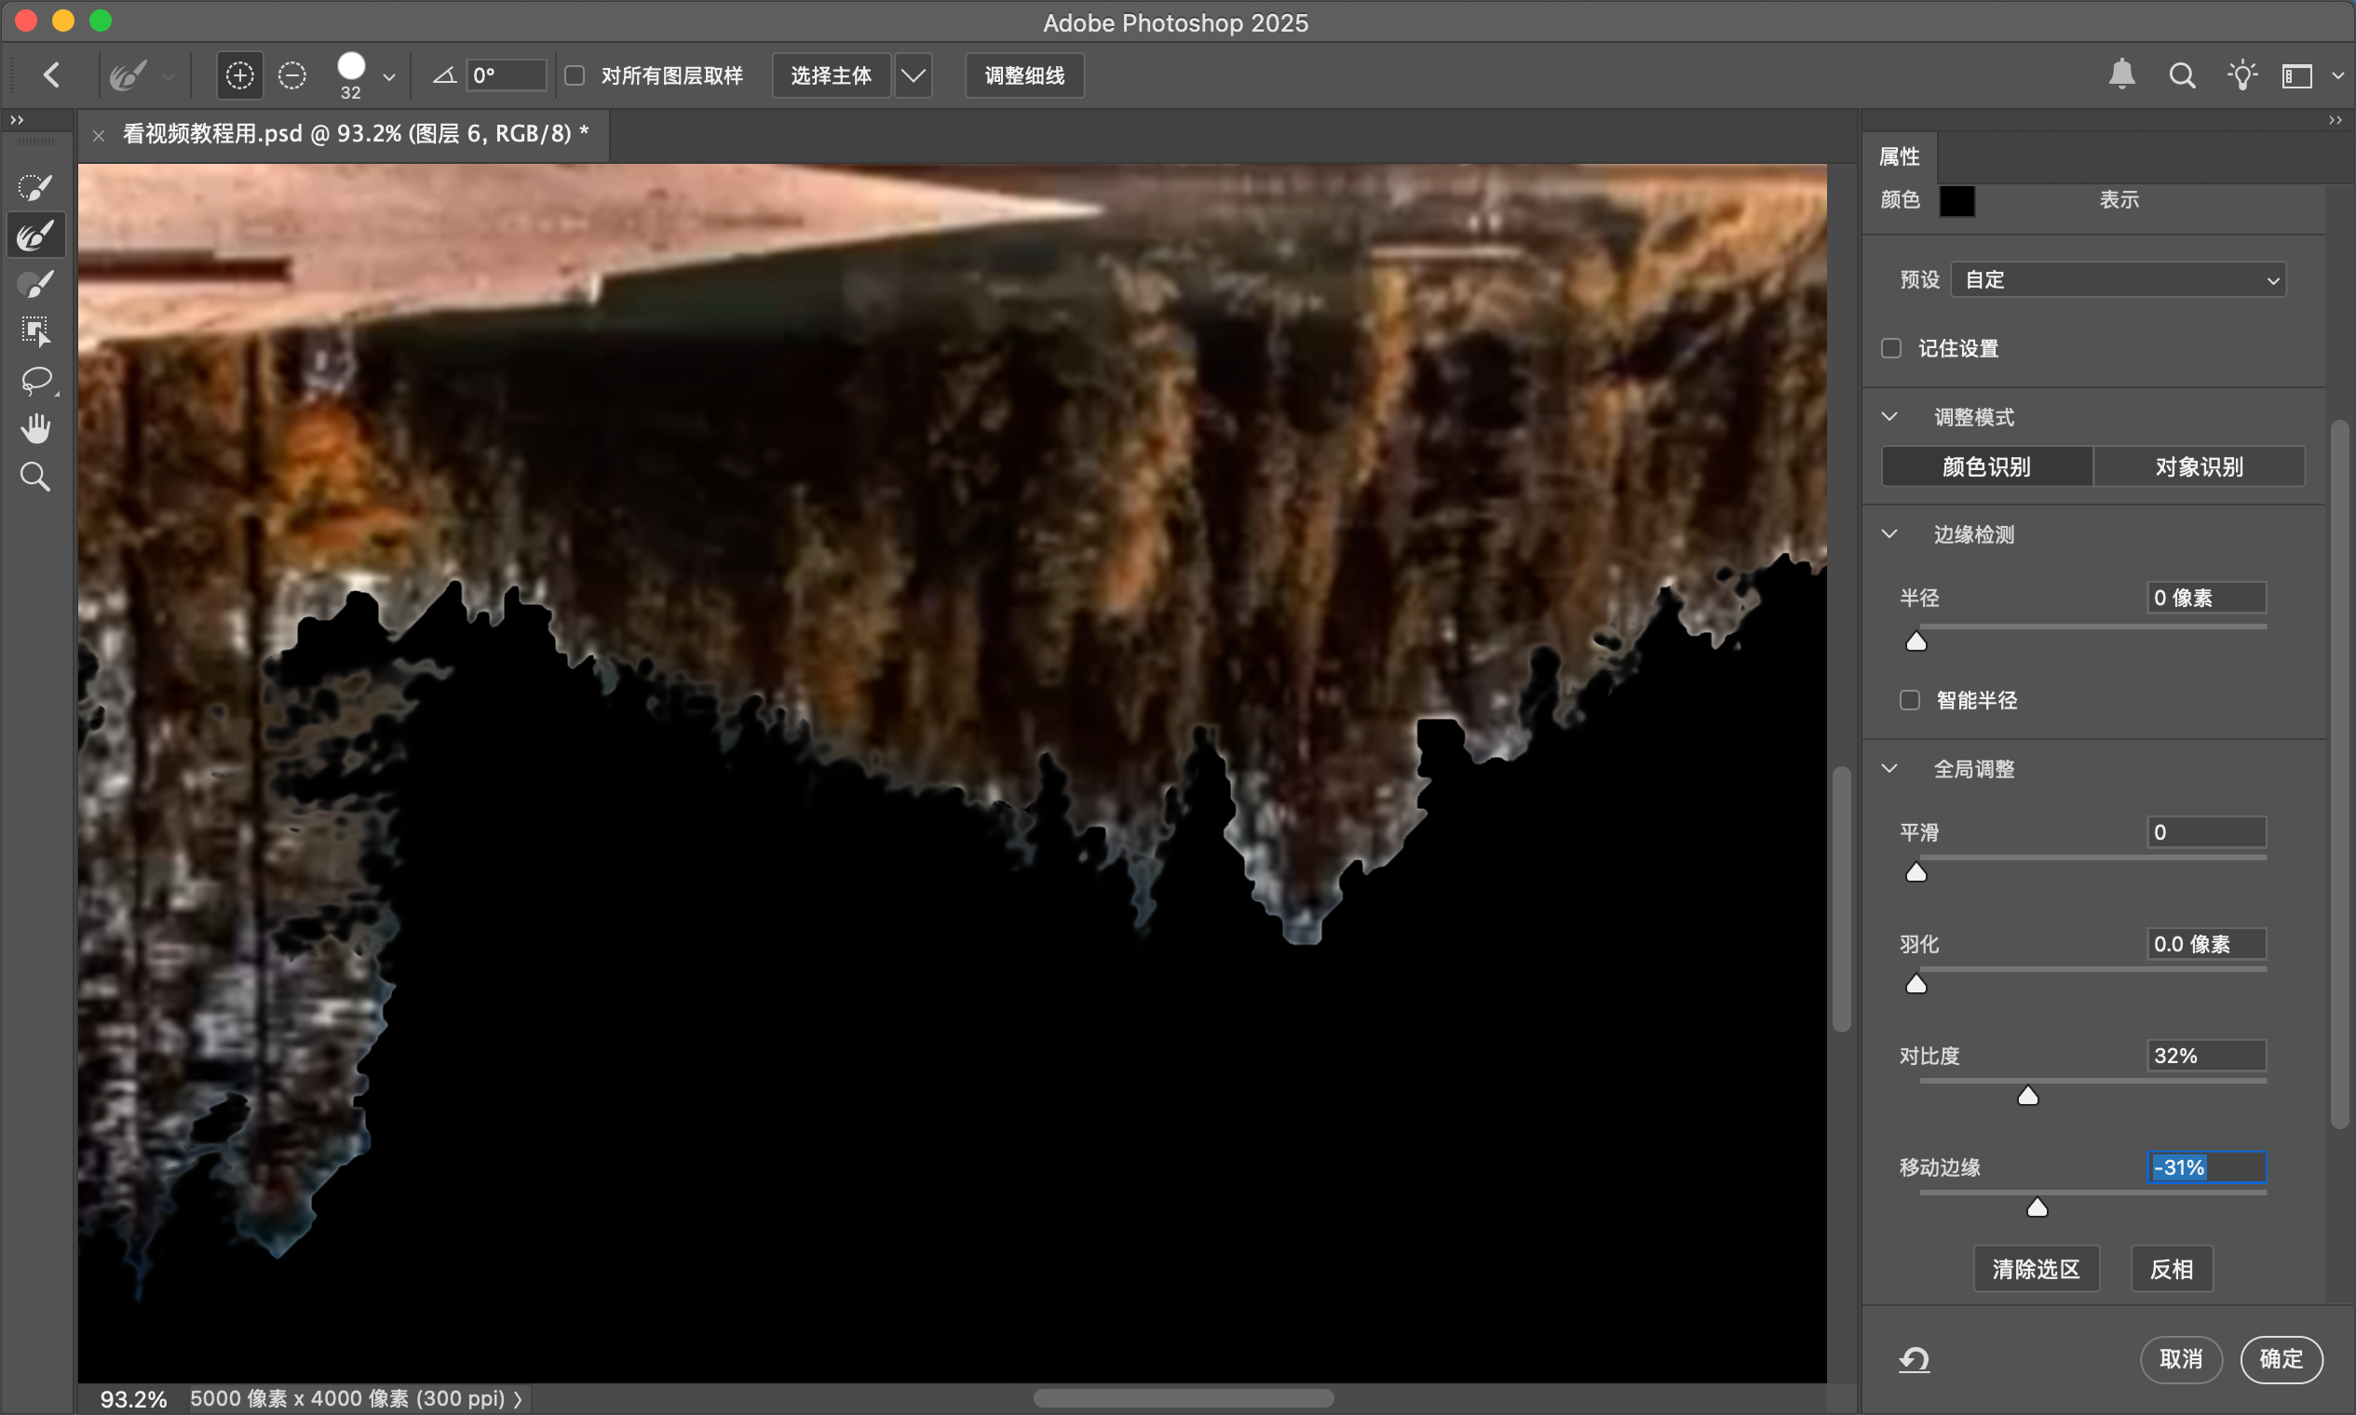Activate the Lasso tool
This screenshot has height=1415, width=2356.
point(35,381)
